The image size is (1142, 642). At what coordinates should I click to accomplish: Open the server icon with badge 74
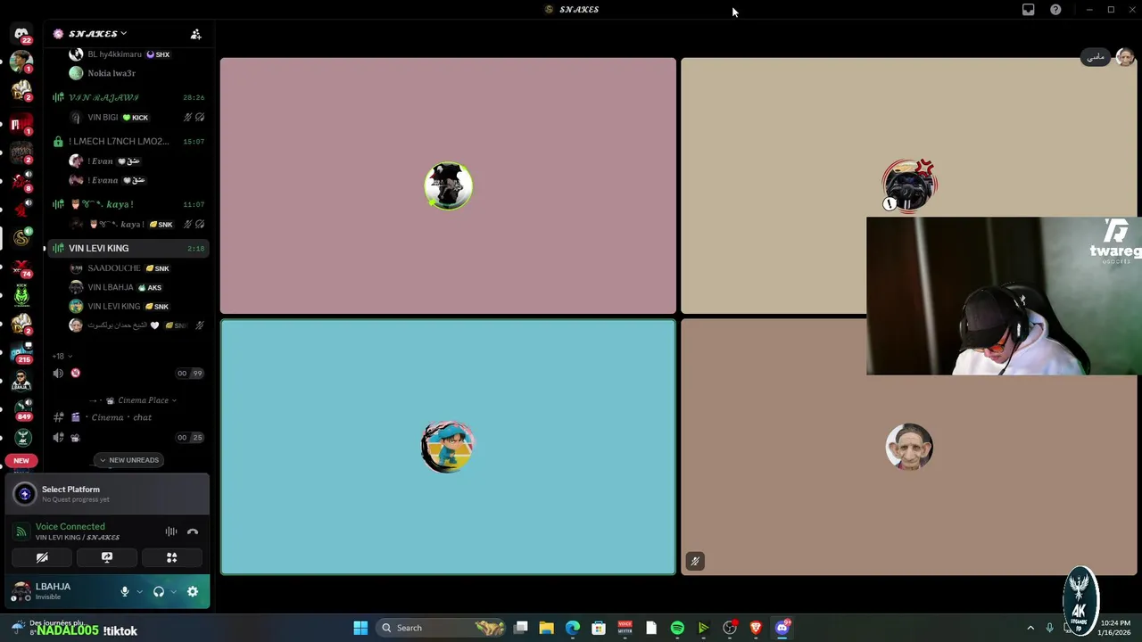tap(21, 267)
